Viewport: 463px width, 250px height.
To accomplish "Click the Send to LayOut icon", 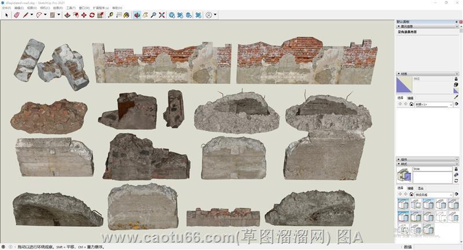I will pos(189,15).
